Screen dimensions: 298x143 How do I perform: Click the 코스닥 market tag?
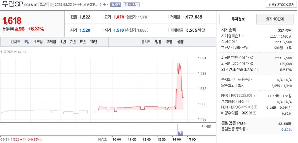[44, 5]
